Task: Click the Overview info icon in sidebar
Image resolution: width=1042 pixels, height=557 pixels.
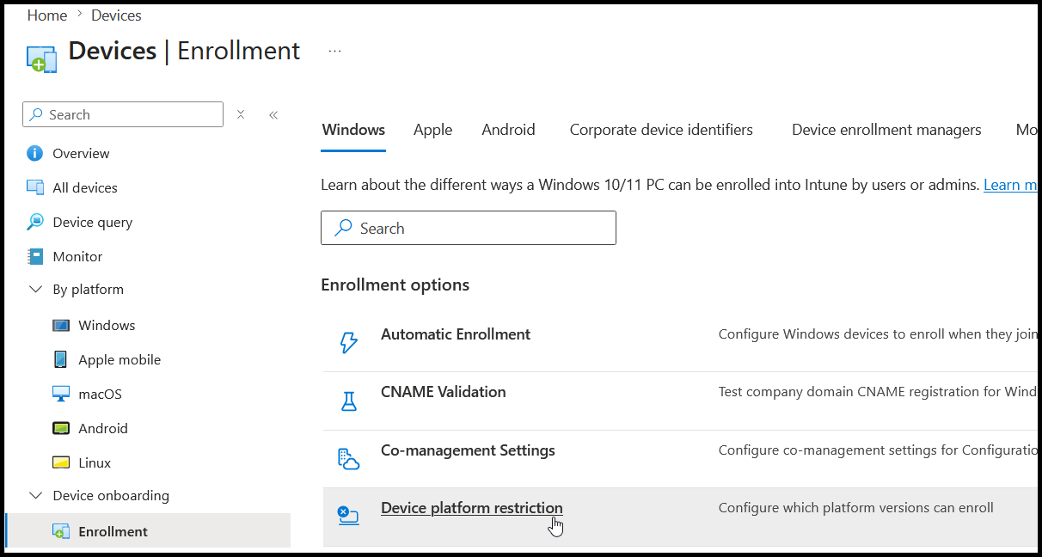Action: coord(35,153)
